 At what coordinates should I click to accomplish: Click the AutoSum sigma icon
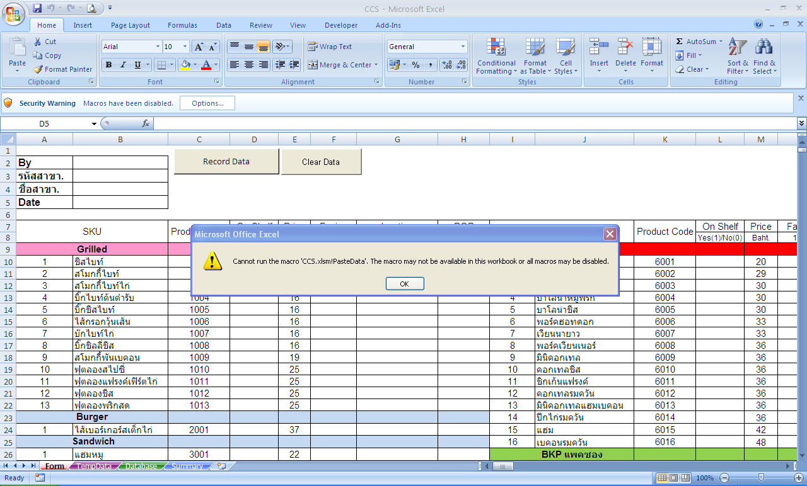click(680, 42)
